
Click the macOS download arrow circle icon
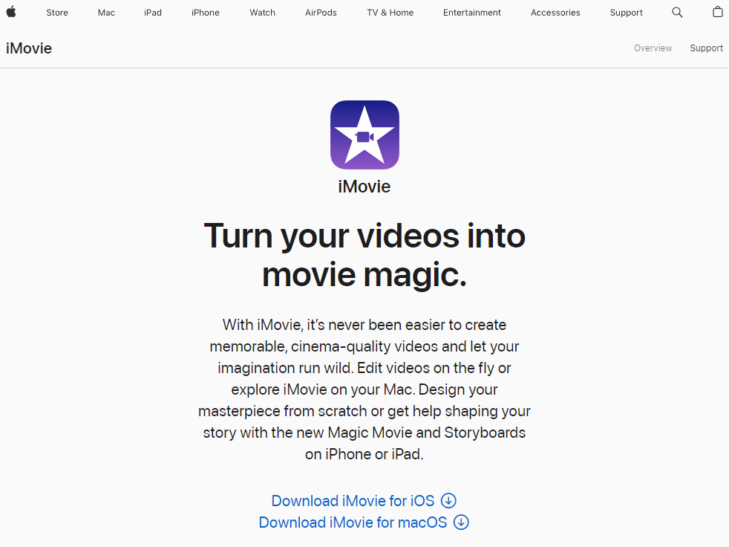(x=461, y=522)
